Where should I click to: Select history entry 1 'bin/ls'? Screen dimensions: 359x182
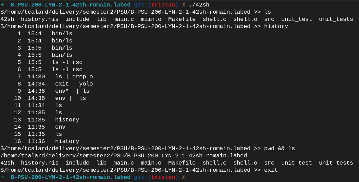tap(62, 34)
